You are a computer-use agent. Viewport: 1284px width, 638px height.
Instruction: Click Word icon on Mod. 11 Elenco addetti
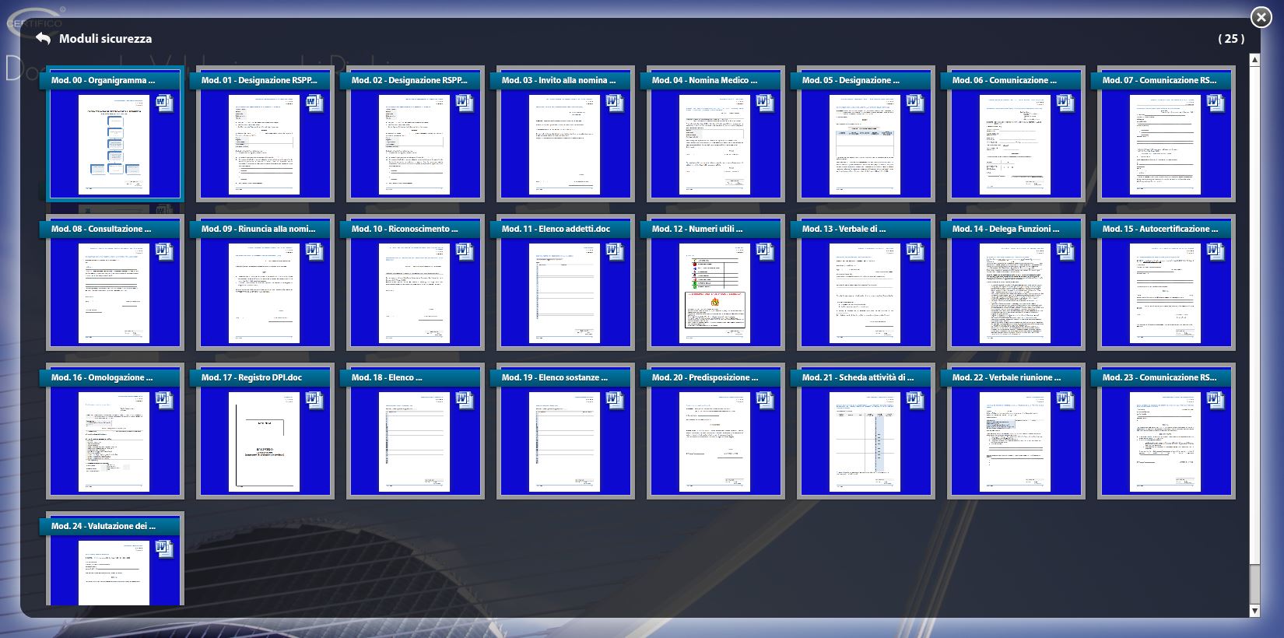click(x=615, y=251)
